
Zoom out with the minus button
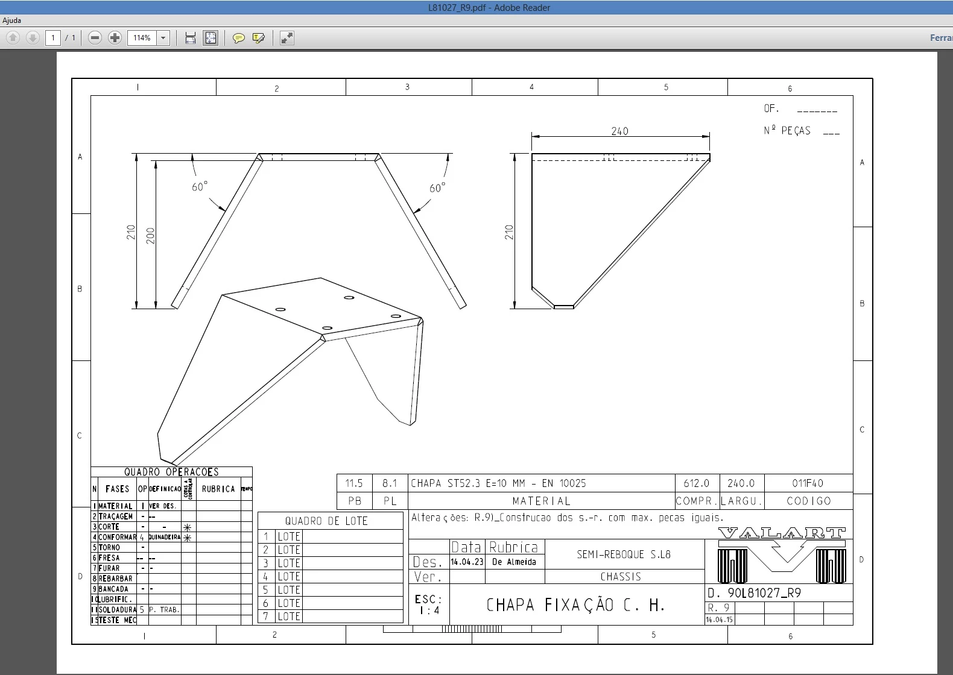(95, 38)
